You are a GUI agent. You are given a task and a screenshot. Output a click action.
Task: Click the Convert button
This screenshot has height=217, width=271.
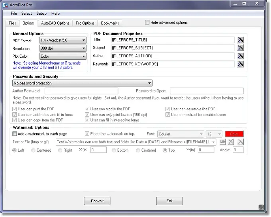pyautogui.click(x=97, y=201)
